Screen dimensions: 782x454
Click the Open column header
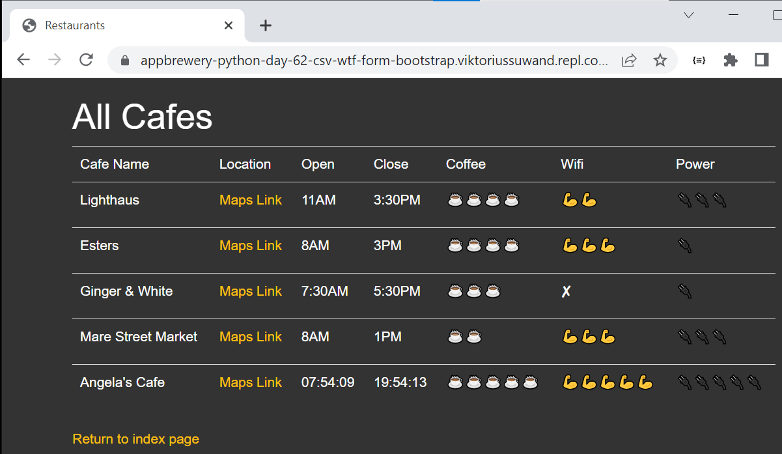[318, 164]
